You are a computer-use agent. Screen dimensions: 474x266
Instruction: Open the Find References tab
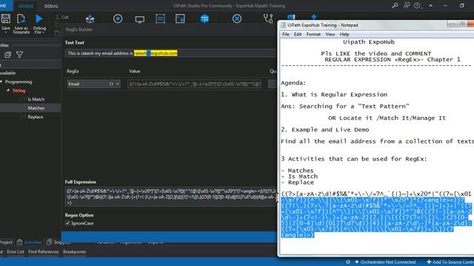coord(44,252)
